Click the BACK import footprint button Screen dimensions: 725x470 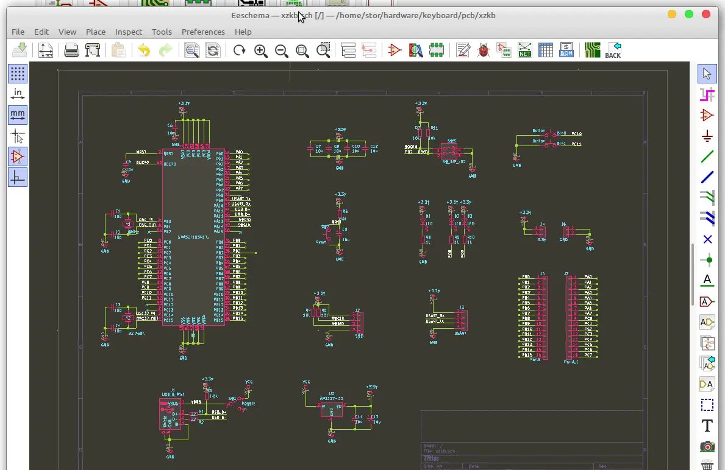pyautogui.click(x=613, y=50)
